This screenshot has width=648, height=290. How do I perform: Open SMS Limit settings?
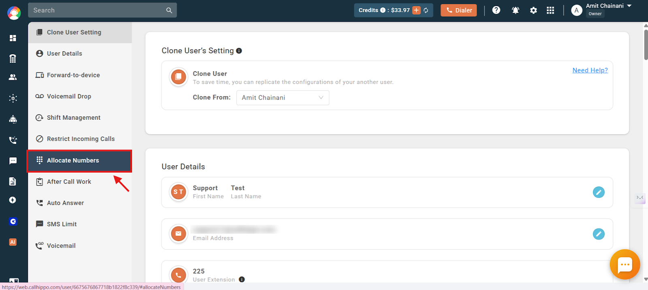pos(80,224)
